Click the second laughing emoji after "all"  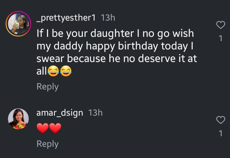click(x=66, y=71)
